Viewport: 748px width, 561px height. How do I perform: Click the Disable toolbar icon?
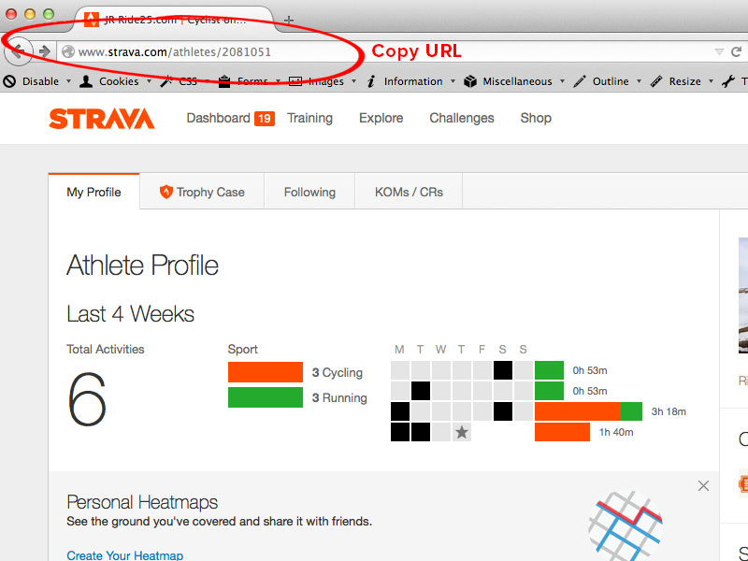(9, 81)
